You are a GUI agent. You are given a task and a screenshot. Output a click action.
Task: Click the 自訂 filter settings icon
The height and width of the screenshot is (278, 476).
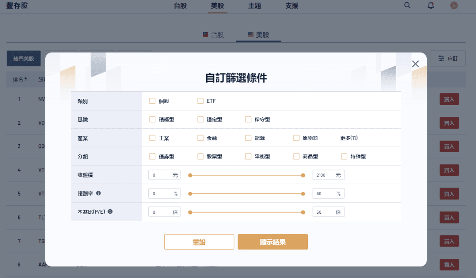tap(441, 58)
